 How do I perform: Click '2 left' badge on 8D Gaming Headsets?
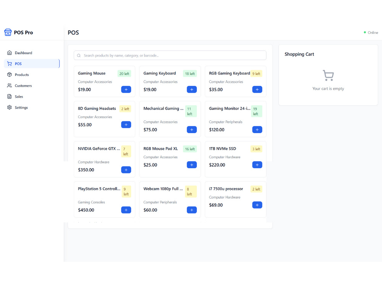125,109
